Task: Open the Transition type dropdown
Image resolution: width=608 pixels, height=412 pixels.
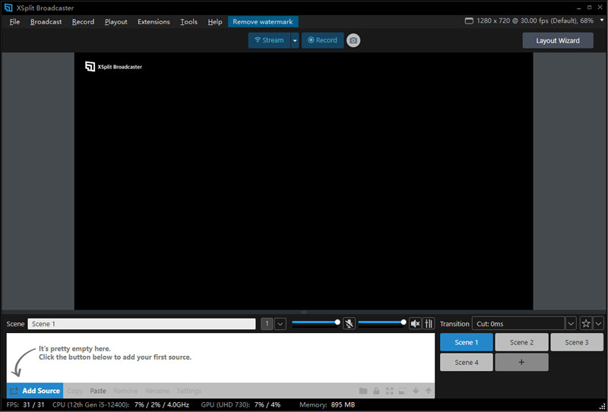Action: [x=572, y=323]
